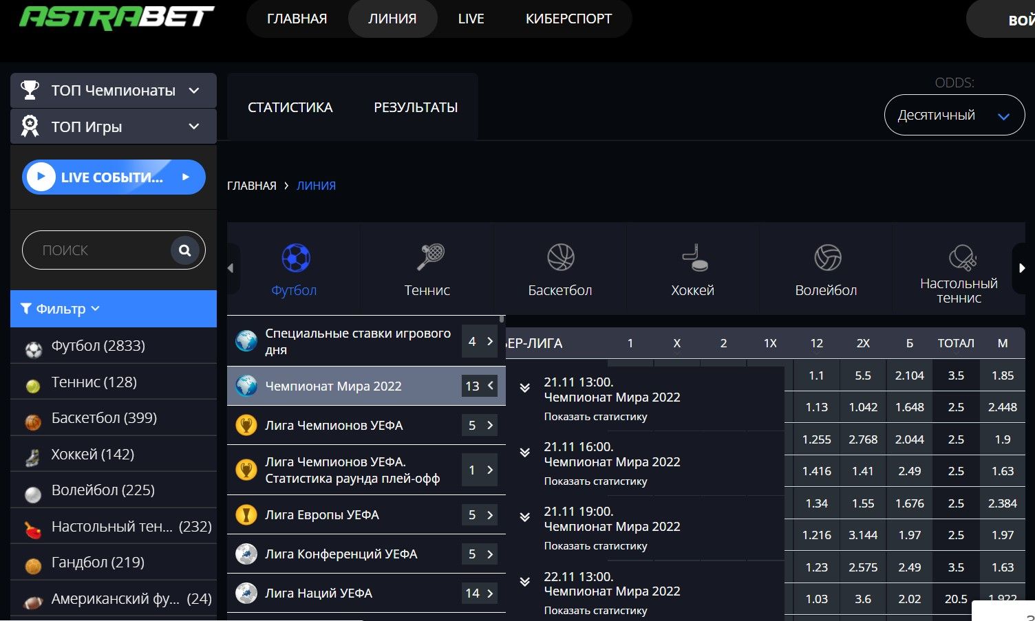Click Показать статистику for 21.11 16:00 match
The width and height of the screenshot is (1035, 621).
tap(595, 481)
